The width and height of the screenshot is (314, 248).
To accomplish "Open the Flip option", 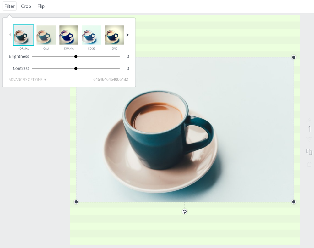I will 41,6.
